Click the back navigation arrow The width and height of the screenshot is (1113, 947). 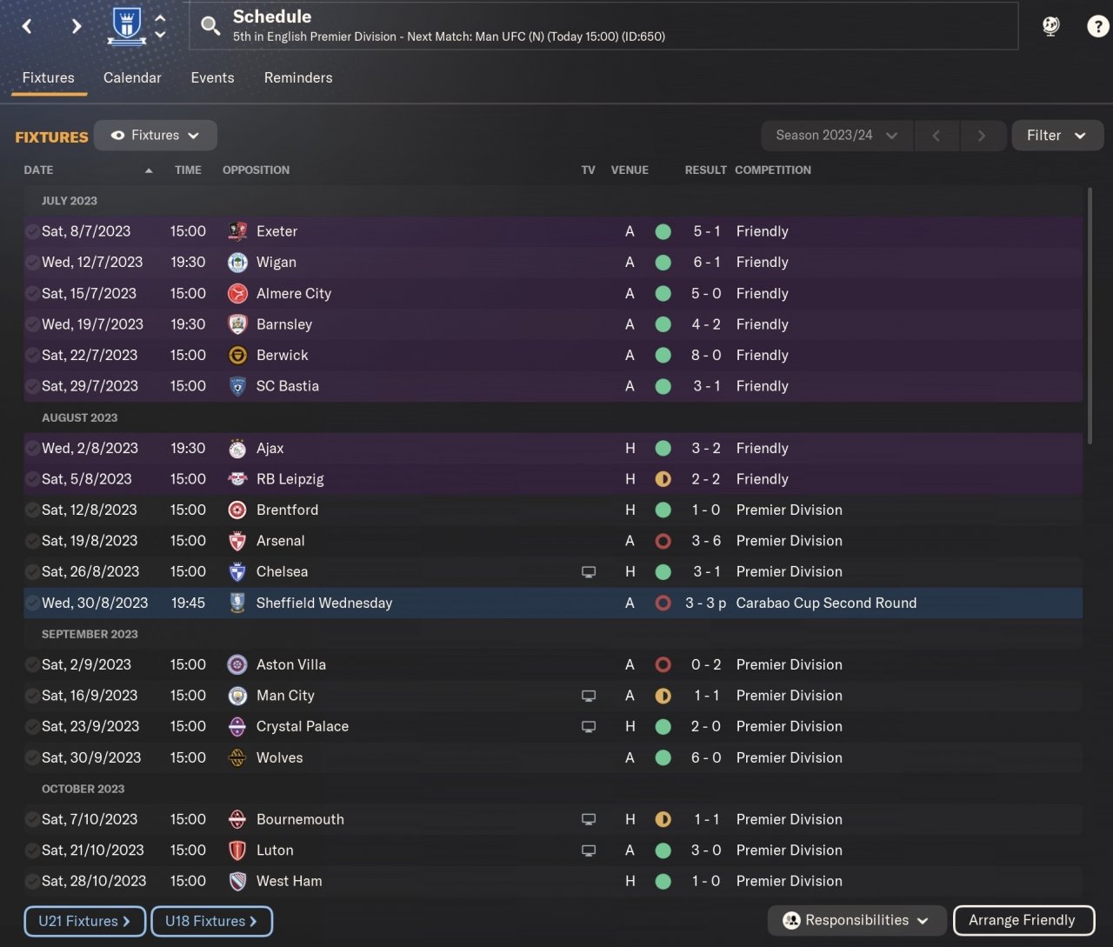27,26
